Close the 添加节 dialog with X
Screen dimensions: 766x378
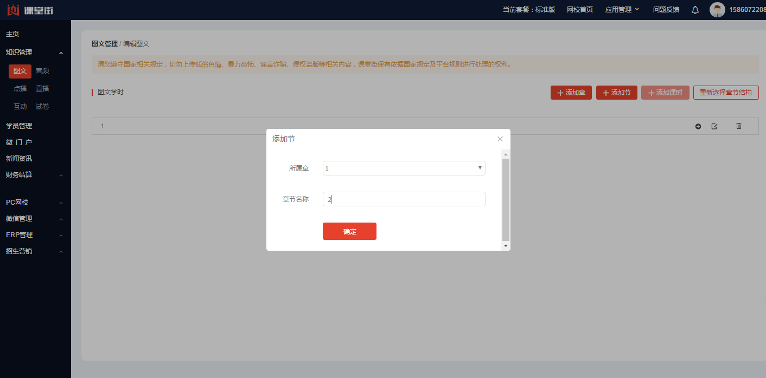[500, 139]
